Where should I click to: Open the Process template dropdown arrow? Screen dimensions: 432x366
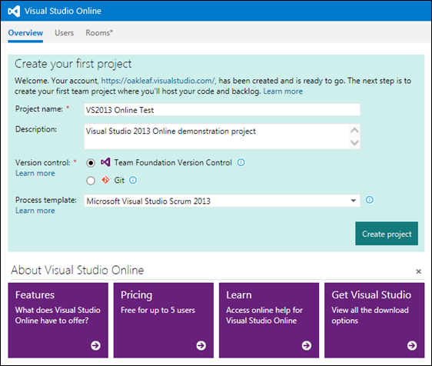(x=353, y=201)
